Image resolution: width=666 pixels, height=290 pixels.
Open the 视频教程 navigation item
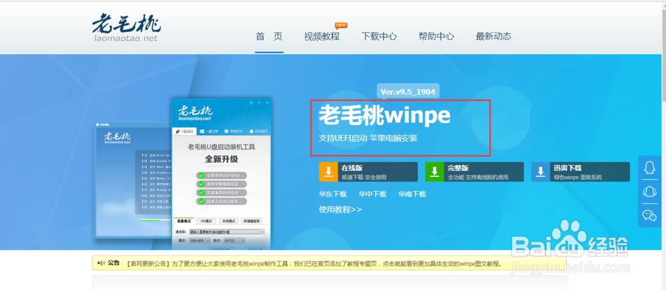coord(322,37)
